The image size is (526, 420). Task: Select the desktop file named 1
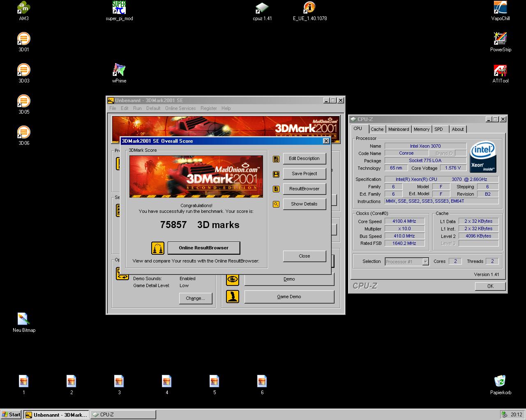tap(24, 382)
